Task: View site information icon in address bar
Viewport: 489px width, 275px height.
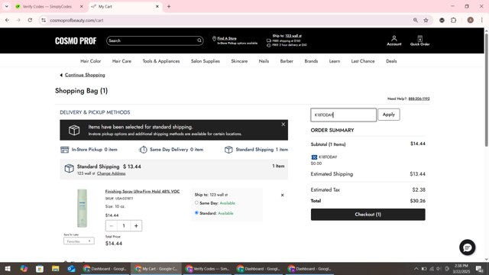Action: click(44, 21)
